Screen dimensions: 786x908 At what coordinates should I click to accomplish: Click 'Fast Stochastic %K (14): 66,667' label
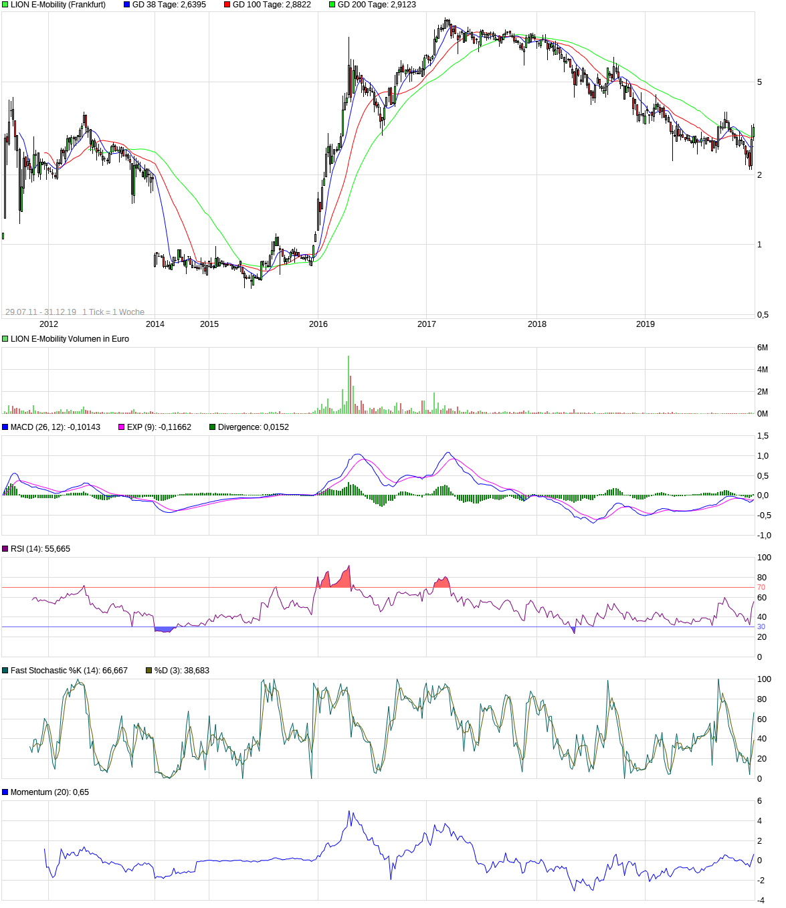tap(69, 671)
